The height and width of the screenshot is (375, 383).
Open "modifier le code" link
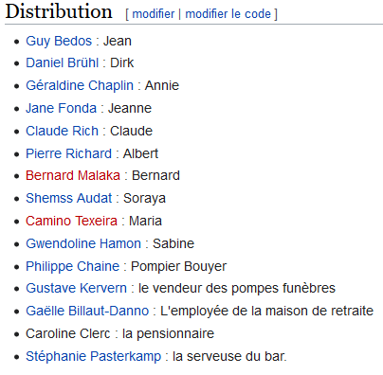click(x=228, y=14)
